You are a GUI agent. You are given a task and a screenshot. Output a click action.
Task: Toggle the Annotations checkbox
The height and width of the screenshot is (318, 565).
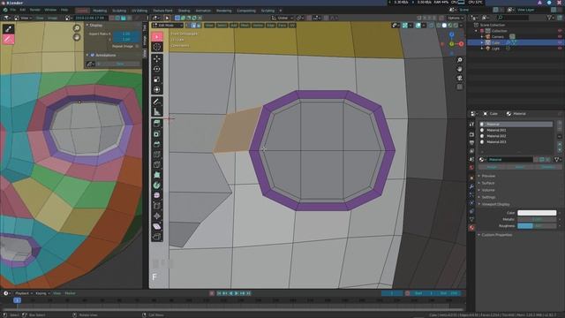pos(92,55)
